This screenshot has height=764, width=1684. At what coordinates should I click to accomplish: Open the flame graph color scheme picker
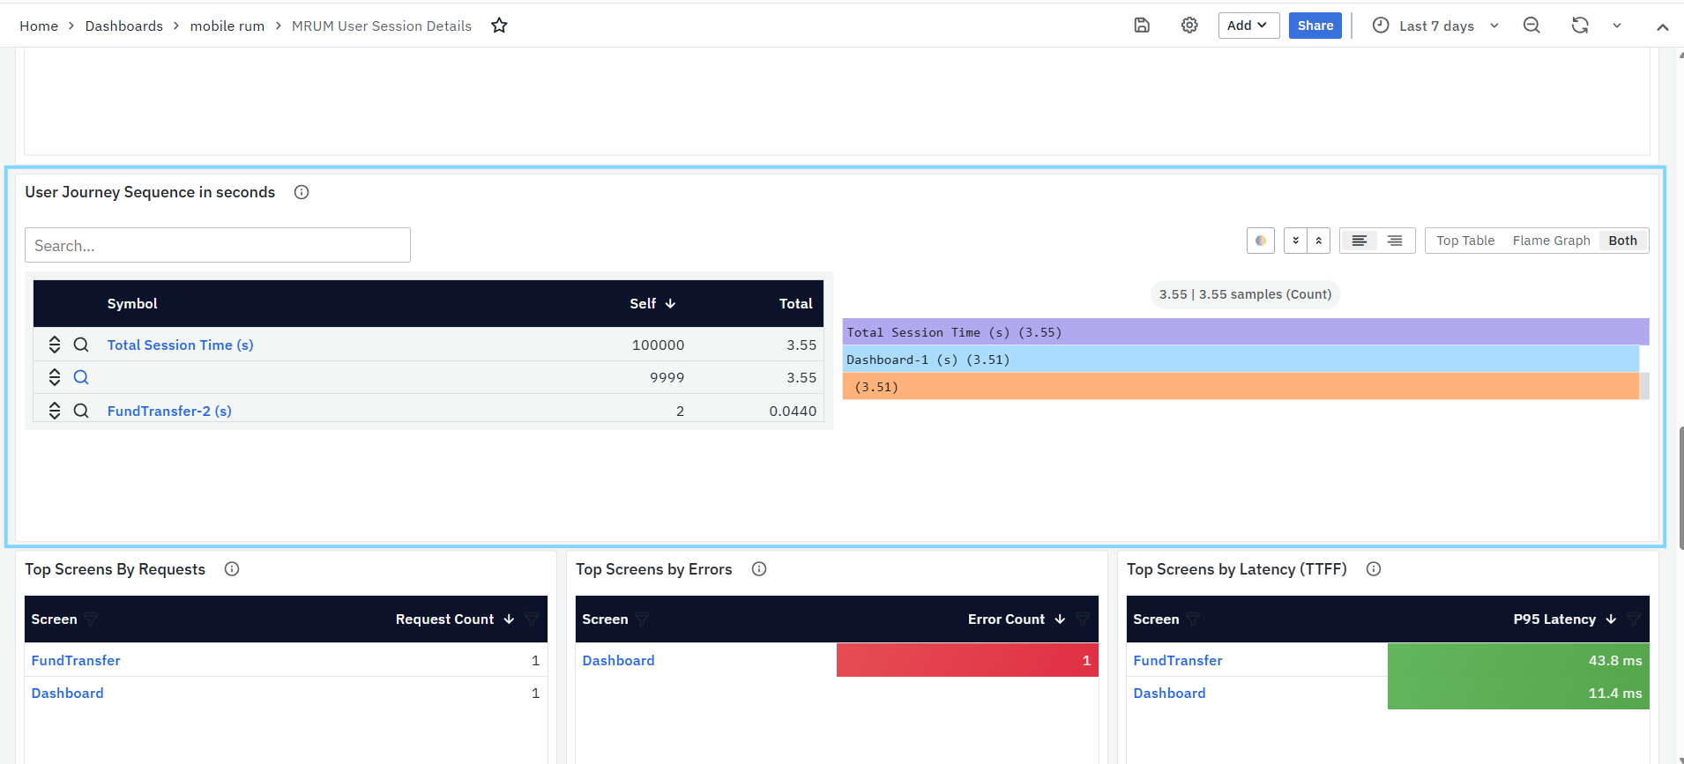pyautogui.click(x=1261, y=241)
